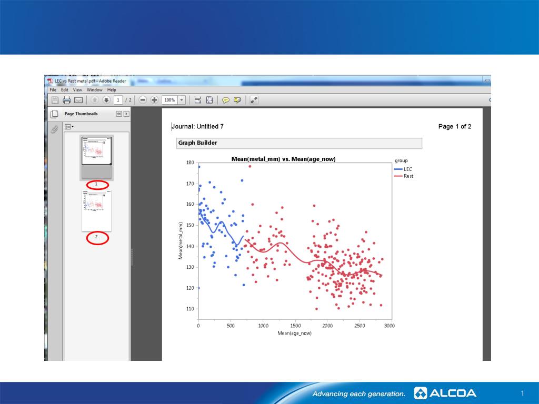
Task: Click the "LEC" legend label
Action: tap(408, 169)
